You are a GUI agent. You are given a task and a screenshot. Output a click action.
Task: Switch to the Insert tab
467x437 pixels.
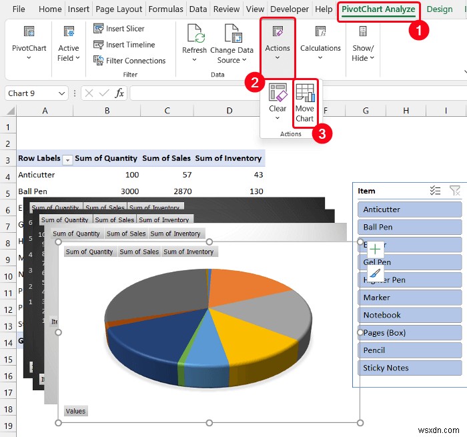78,9
